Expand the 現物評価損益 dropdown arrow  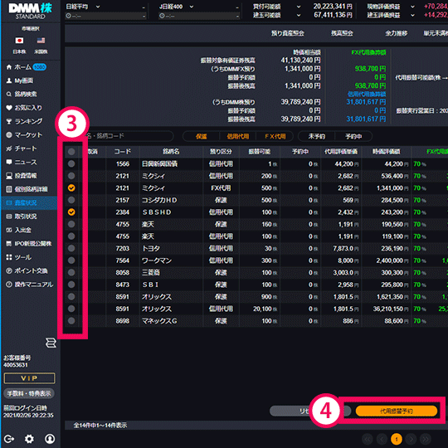[412, 7]
